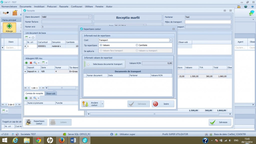Click Selecteaza documente transport button
Screen dimensions: 256x144
[104, 64]
